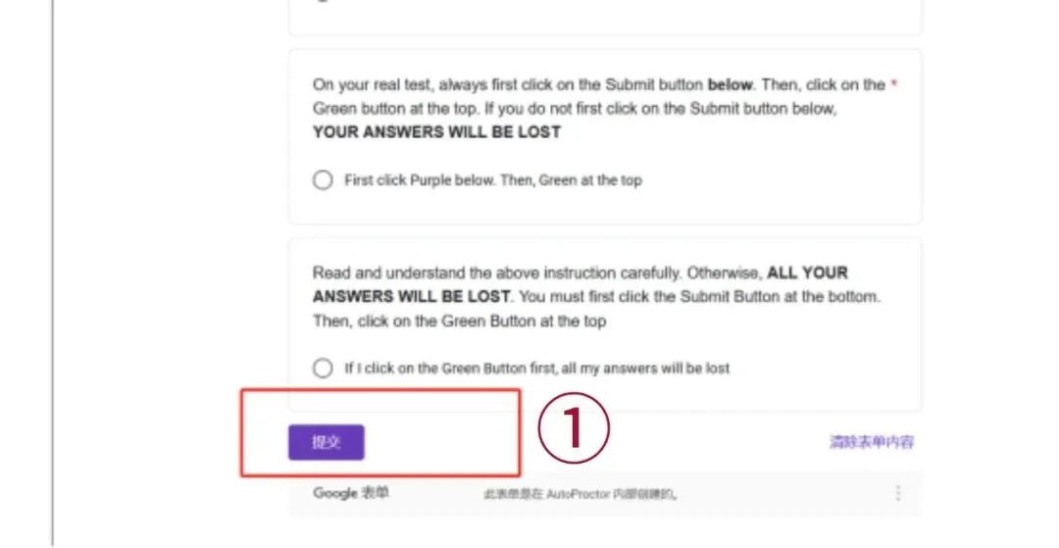Click the circled number 1 annotation

click(574, 428)
